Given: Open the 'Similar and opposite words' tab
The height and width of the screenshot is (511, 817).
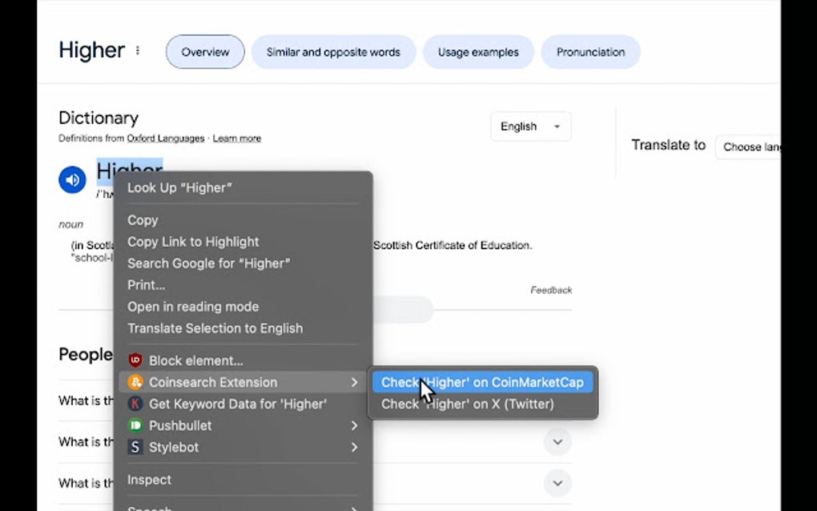Looking at the screenshot, I should pyautogui.click(x=333, y=51).
